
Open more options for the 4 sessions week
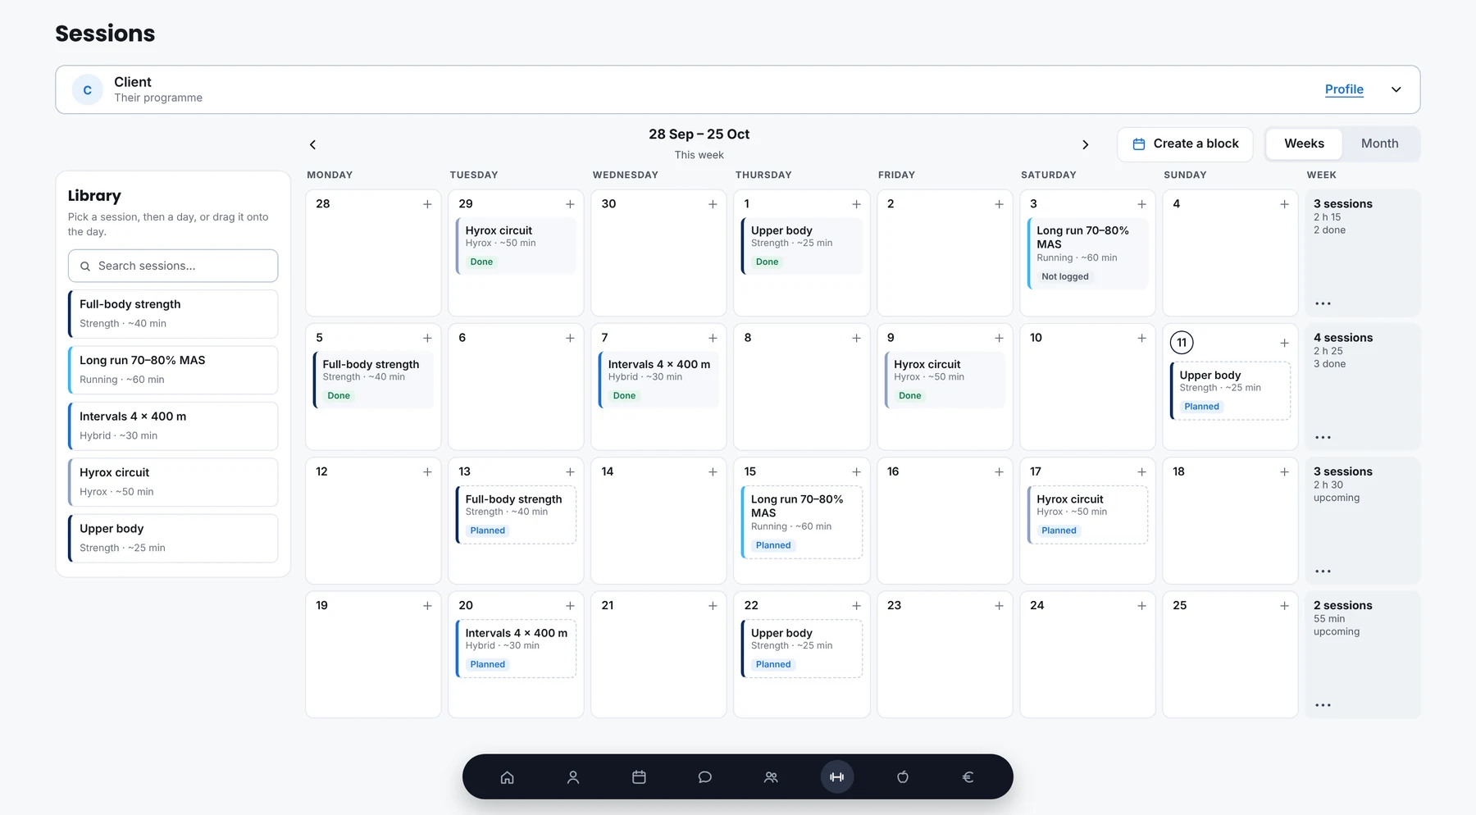click(x=1323, y=437)
